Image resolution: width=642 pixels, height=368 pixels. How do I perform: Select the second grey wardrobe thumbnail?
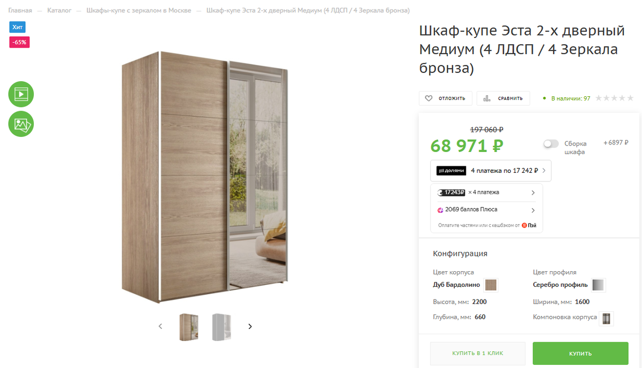[221, 327]
